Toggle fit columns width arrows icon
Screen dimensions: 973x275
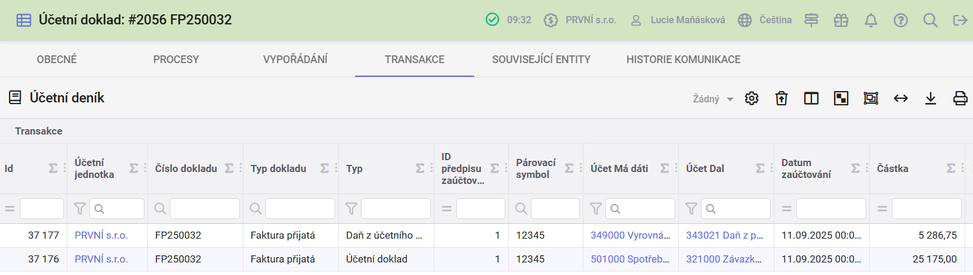pyautogui.click(x=900, y=98)
